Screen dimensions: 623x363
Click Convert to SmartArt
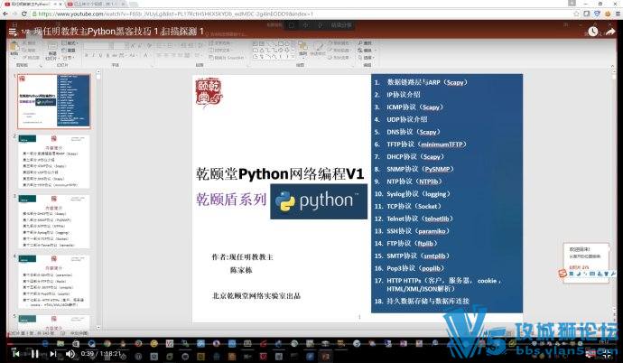coord(227,58)
